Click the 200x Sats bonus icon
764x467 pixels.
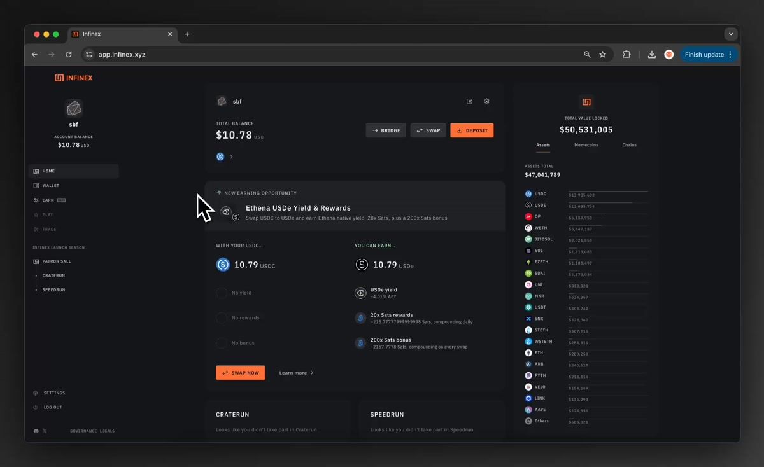(x=360, y=343)
